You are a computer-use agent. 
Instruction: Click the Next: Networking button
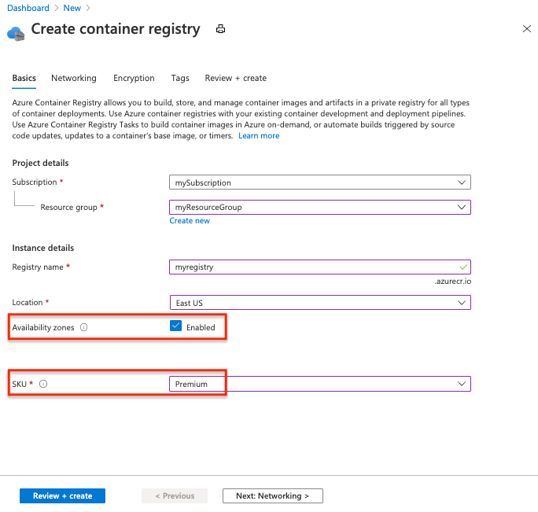coord(273,496)
